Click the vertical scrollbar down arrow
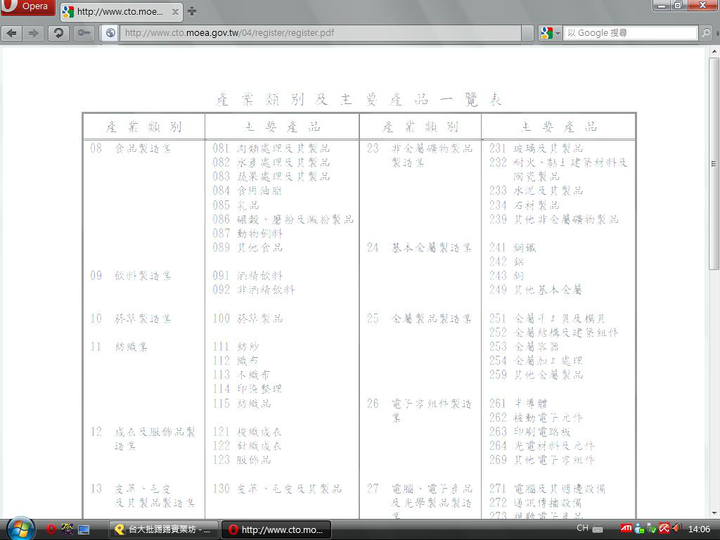Viewport: 720px width, 540px height. pyautogui.click(x=714, y=513)
